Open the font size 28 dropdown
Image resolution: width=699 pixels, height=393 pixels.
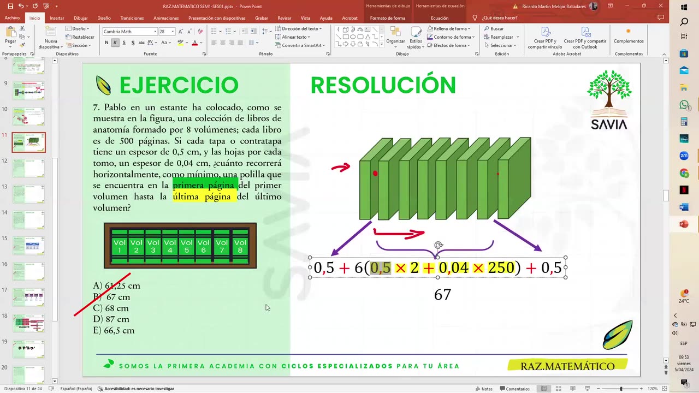pos(173,32)
